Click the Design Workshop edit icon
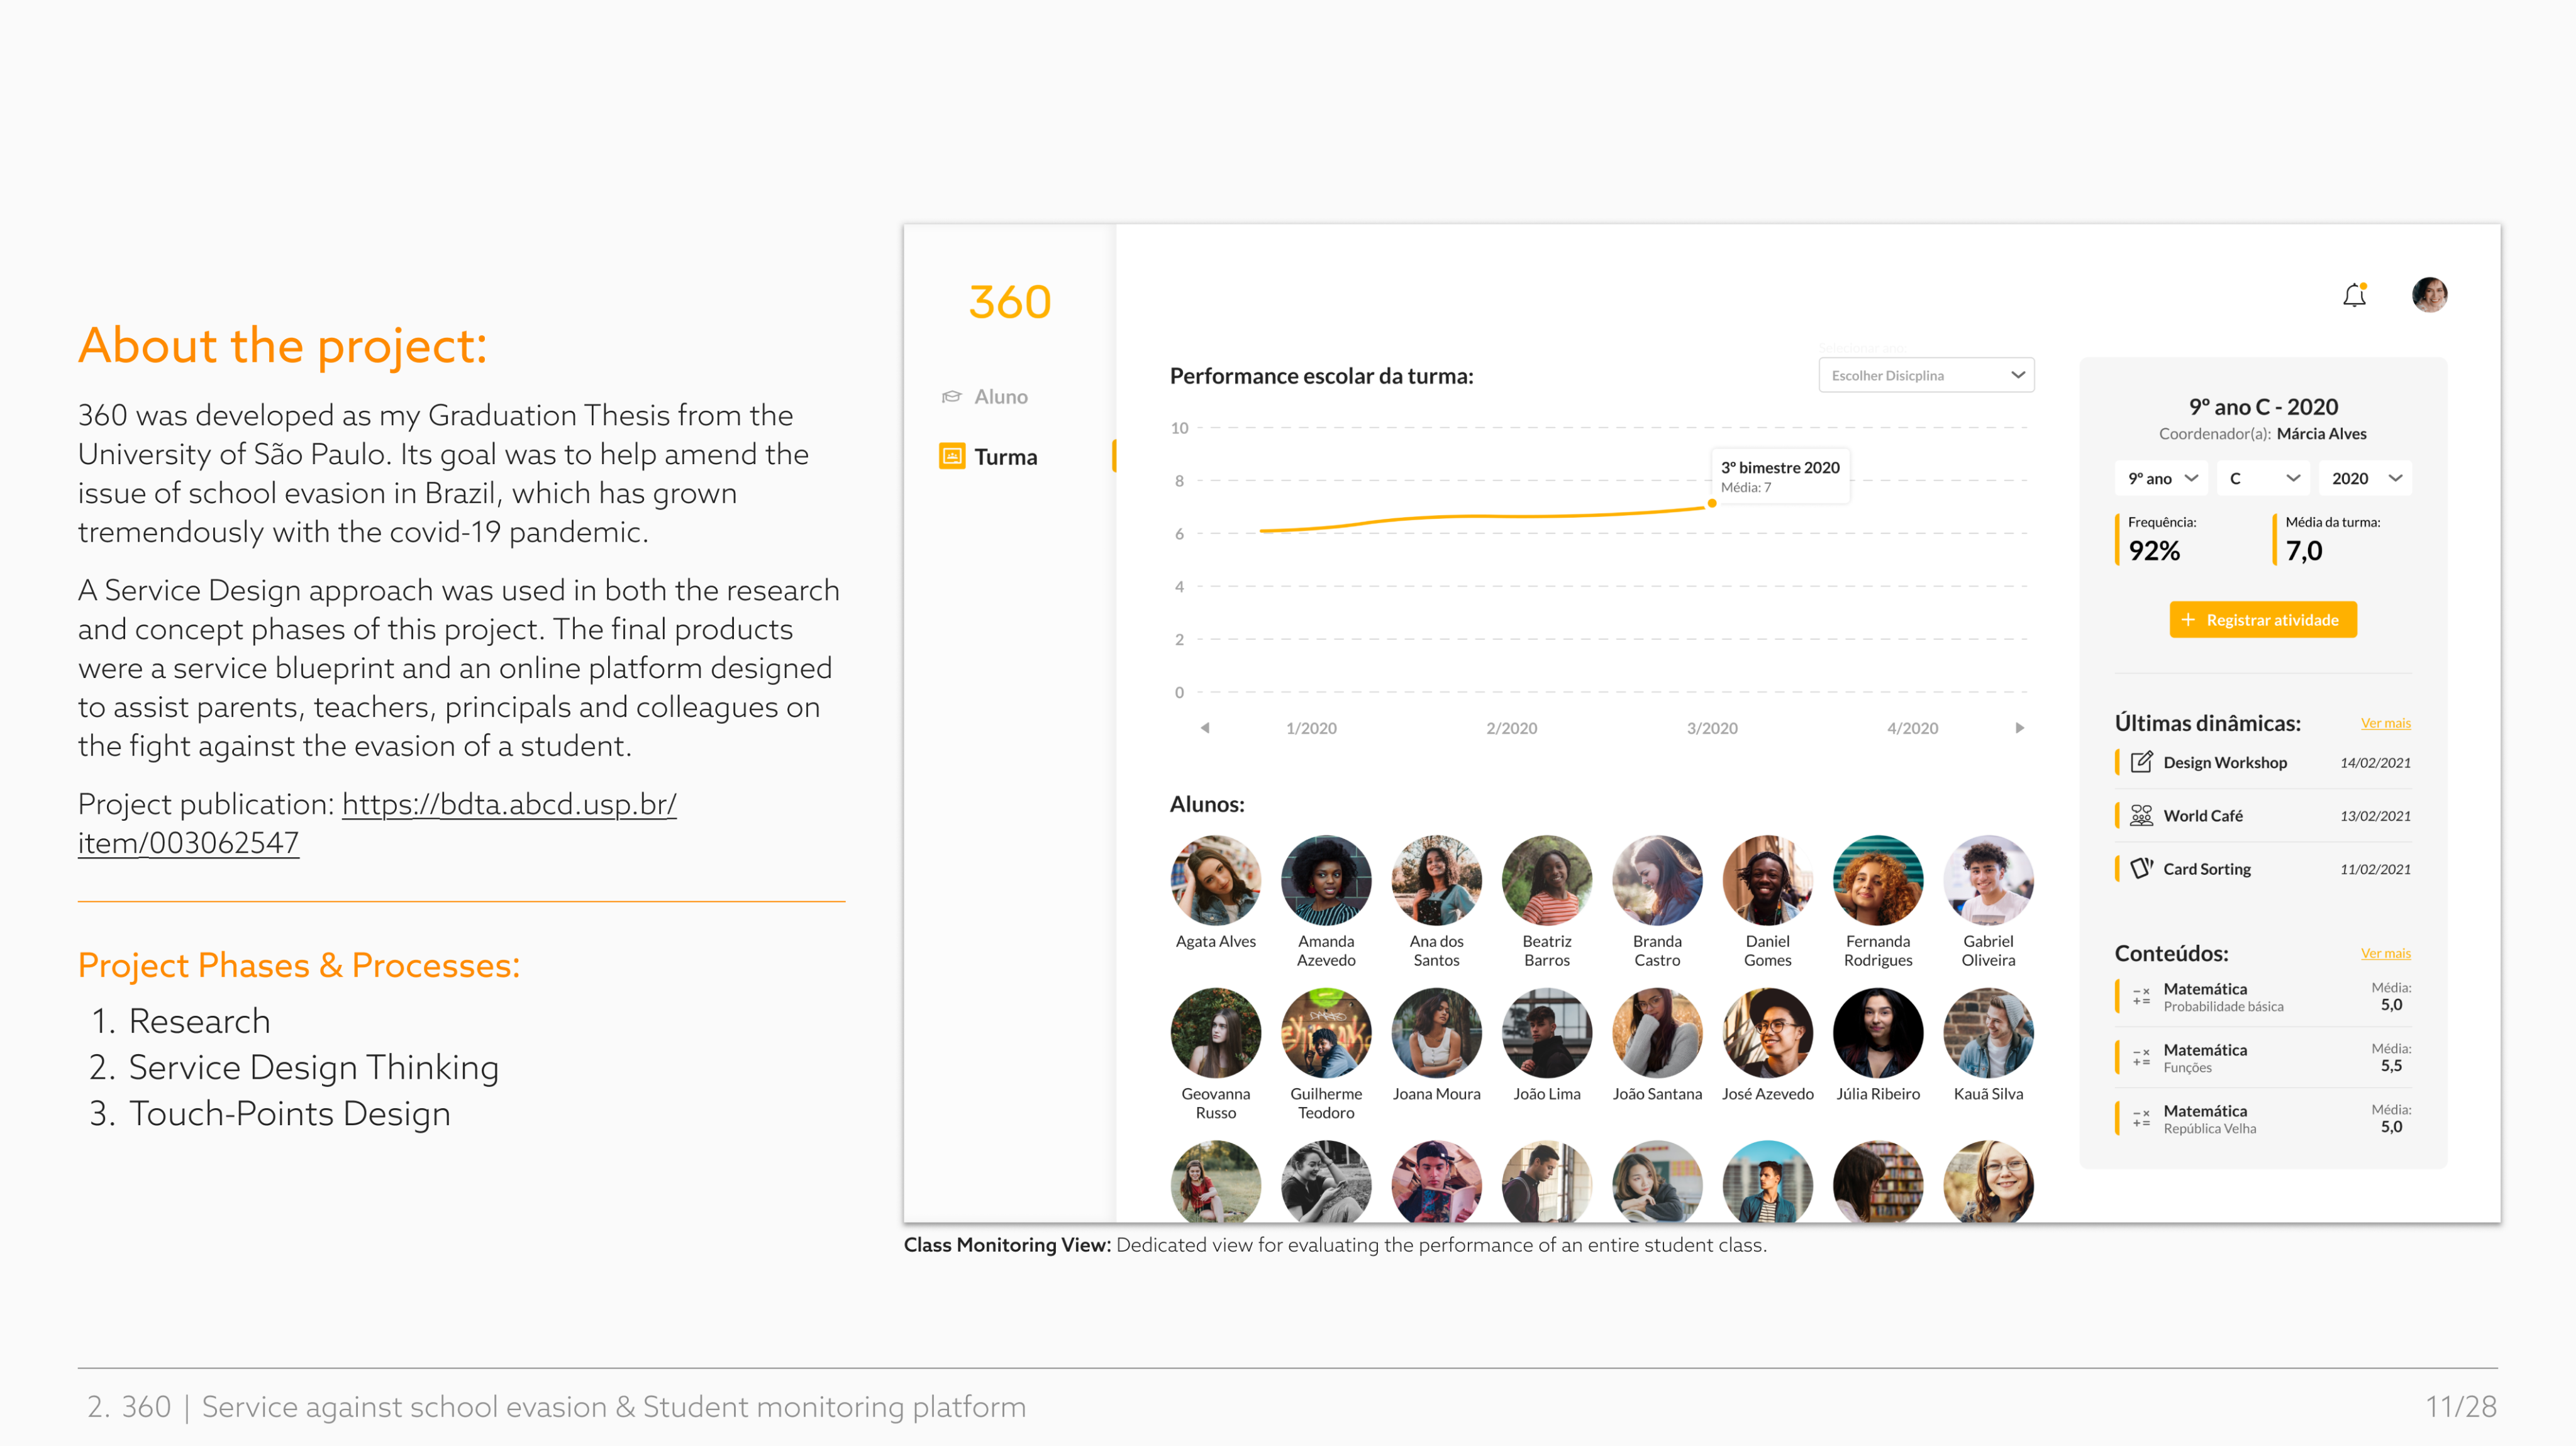 point(2141,762)
